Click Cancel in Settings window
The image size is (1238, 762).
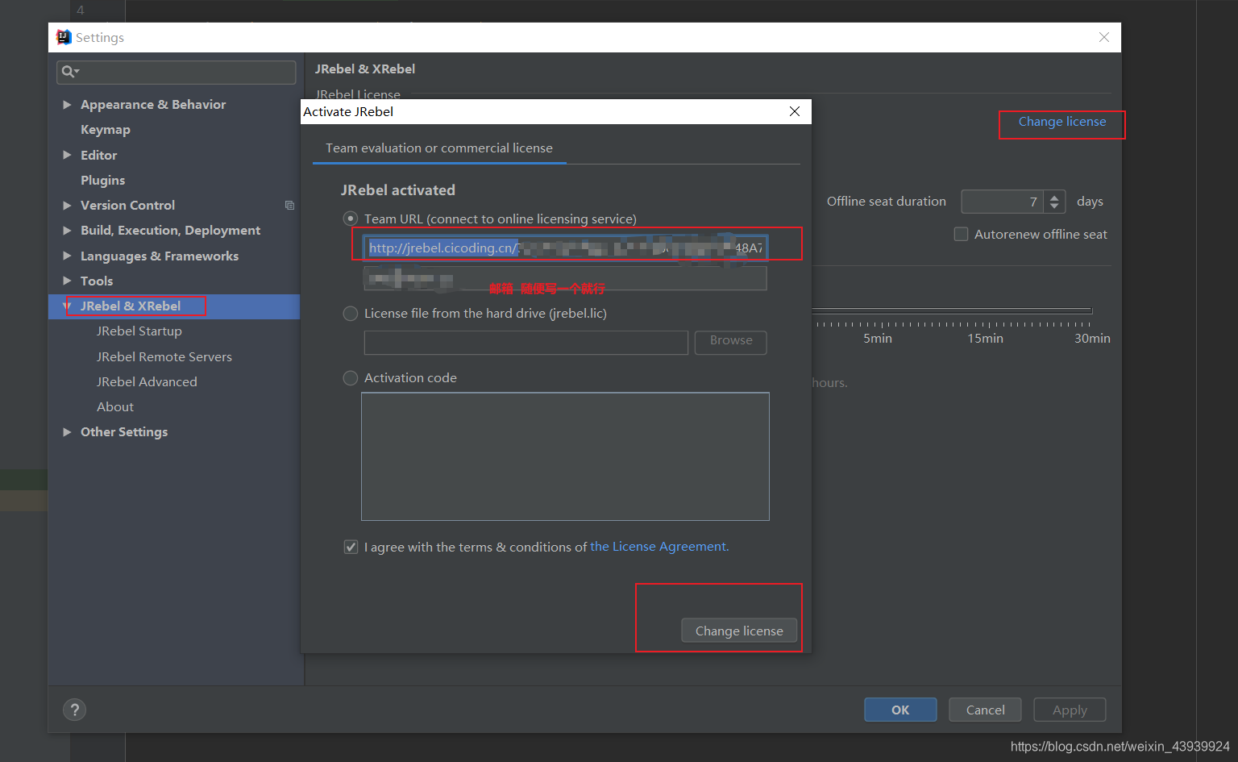click(x=985, y=710)
